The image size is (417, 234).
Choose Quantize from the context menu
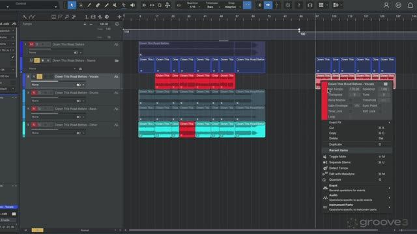click(356, 179)
